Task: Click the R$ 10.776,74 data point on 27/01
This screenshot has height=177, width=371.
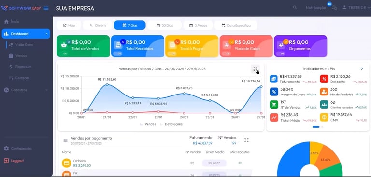Action: tap(261, 86)
